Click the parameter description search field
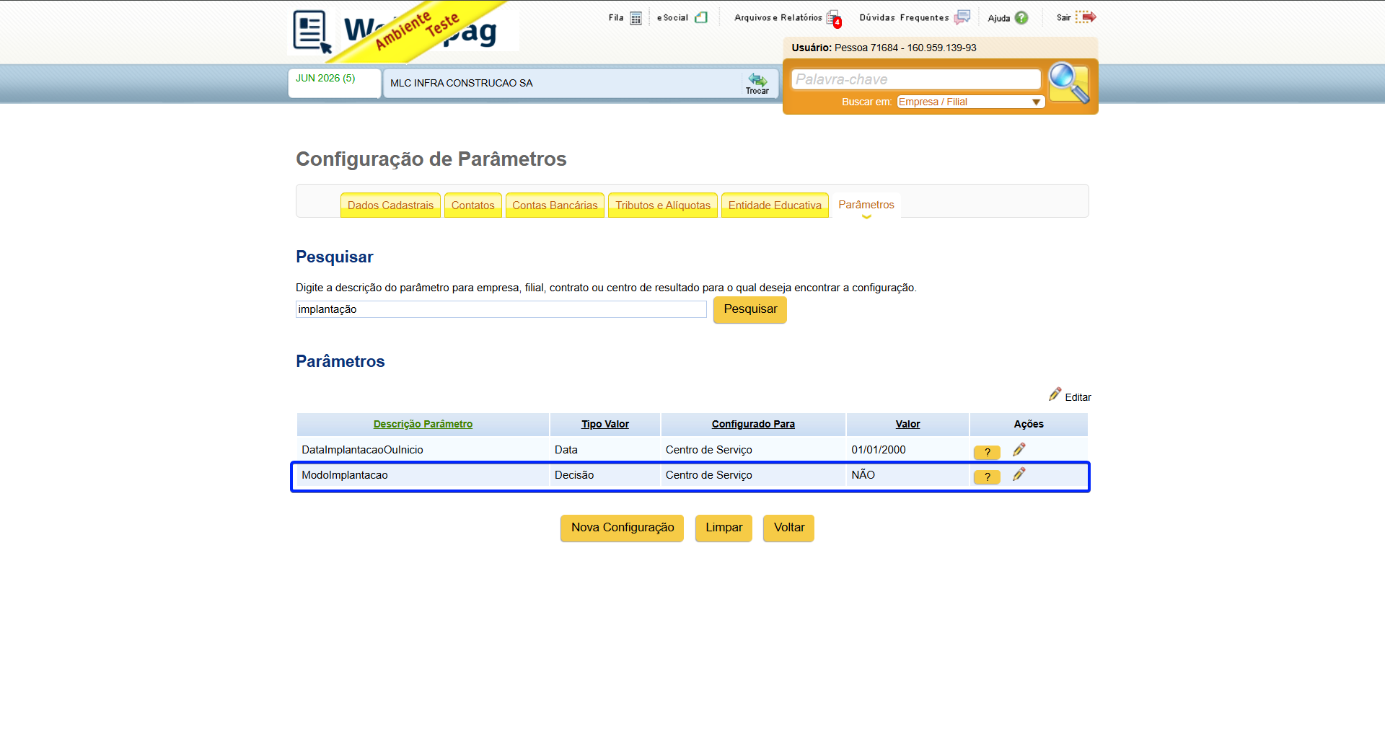The height and width of the screenshot is (744, 1385). click(x=501, y=309)
